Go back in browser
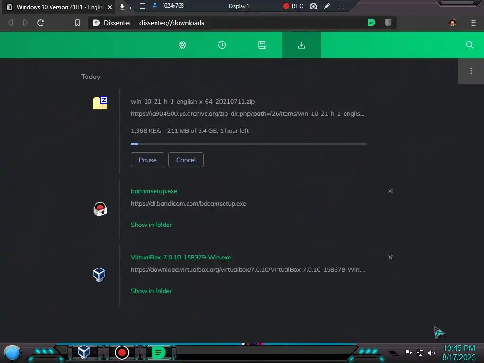 (x=10, y=23)
